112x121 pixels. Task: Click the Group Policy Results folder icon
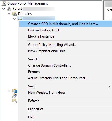14,101
